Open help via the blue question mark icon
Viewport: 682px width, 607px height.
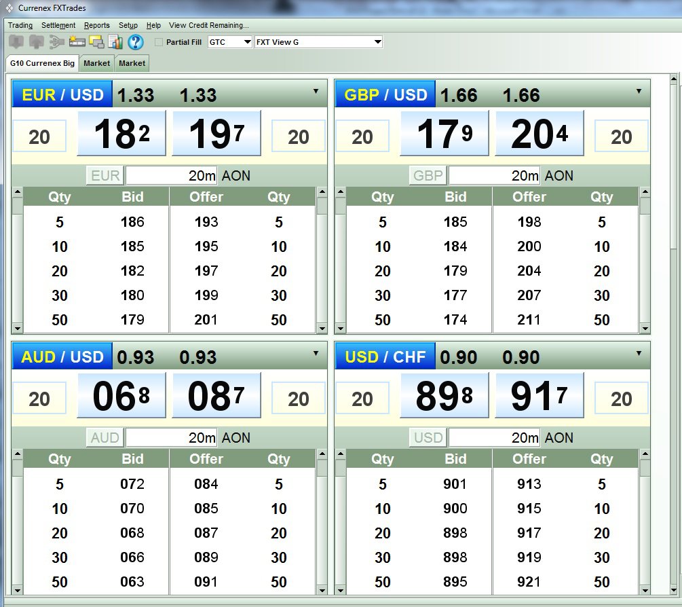[136, 42]
